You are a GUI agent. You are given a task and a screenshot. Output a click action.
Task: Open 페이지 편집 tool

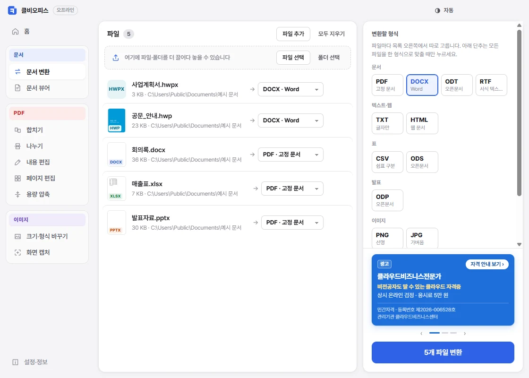[47, 178]
